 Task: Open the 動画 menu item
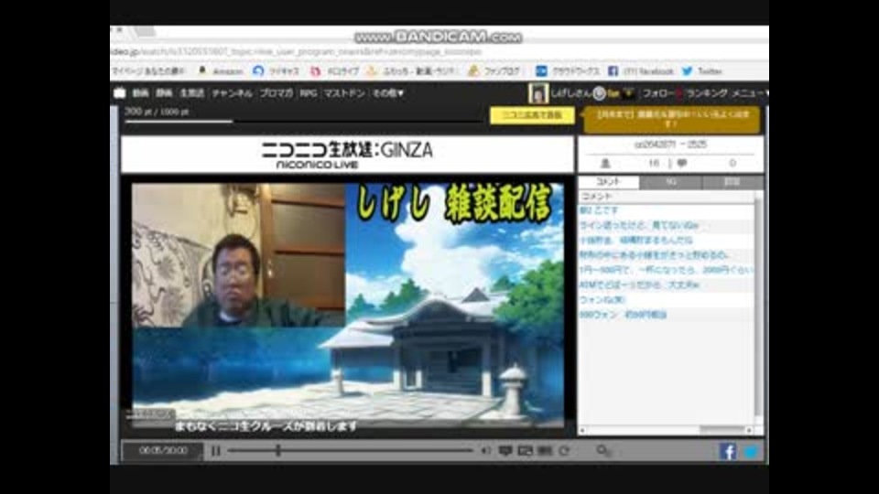[x=140, y=93]
